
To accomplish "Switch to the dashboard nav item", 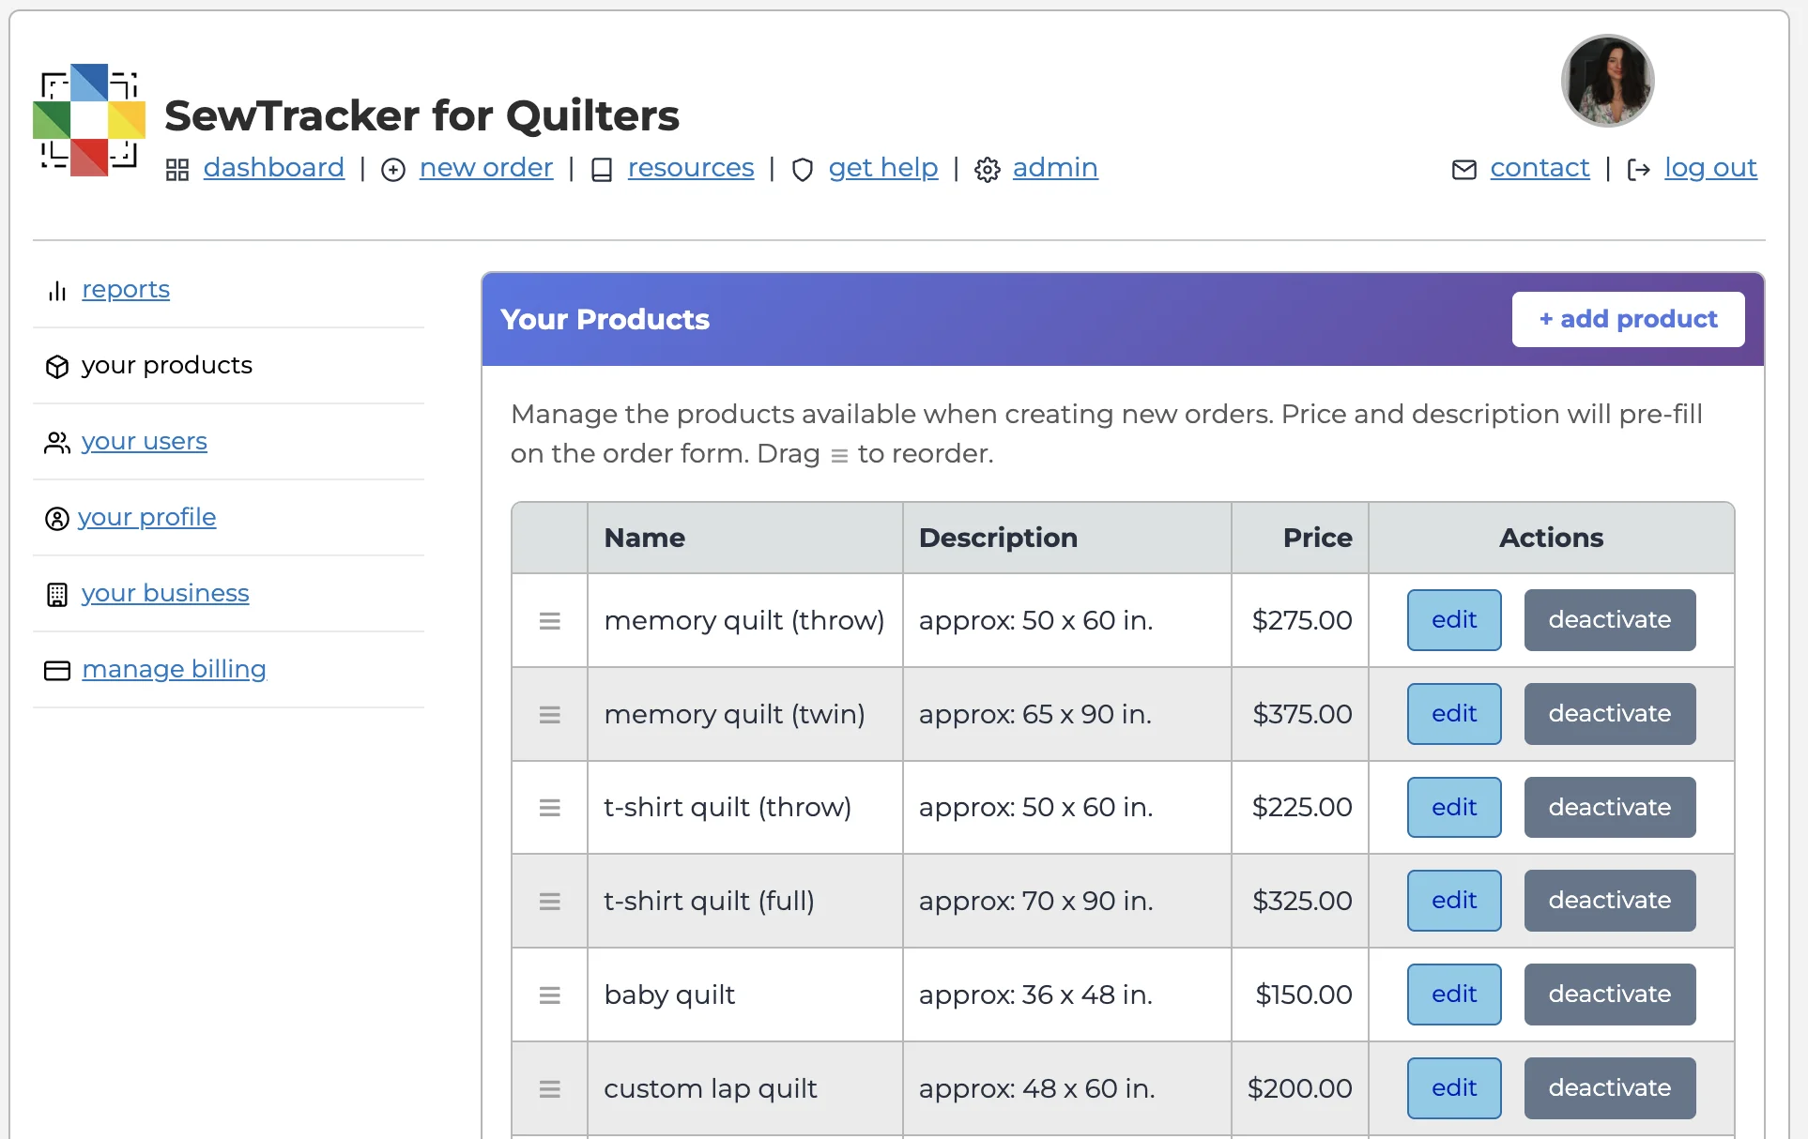I will [273, 169].
